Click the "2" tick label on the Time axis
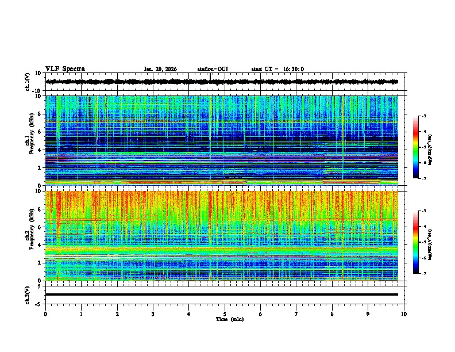The height and width of the screenshot is (352, 455). tap(117, 314)
